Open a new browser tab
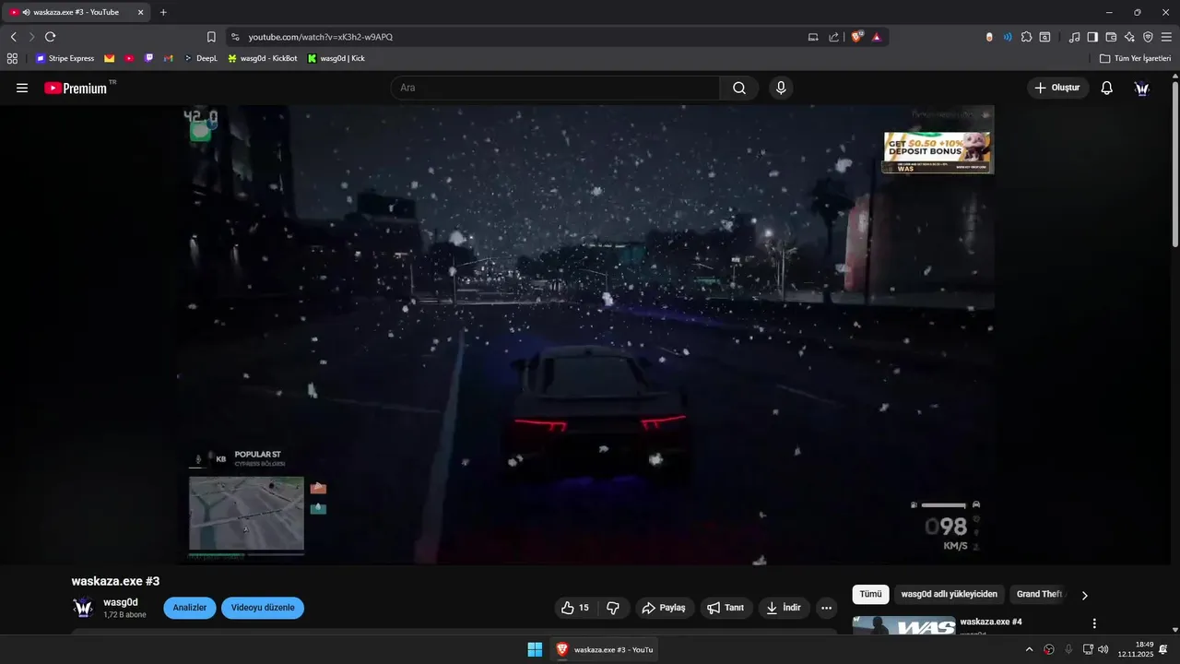 click(163, 12)
